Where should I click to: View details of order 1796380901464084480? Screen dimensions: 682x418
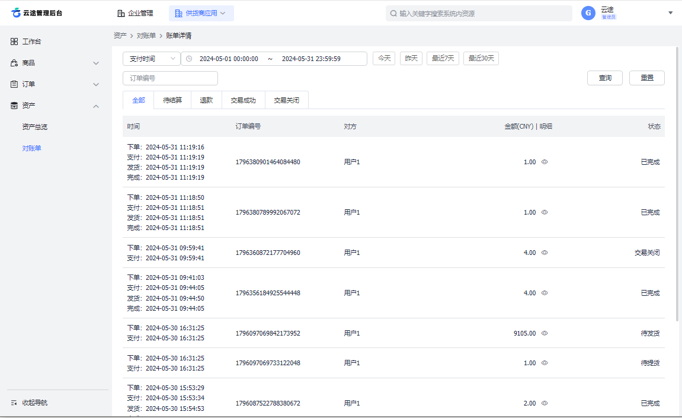click(x=545, y=161)
